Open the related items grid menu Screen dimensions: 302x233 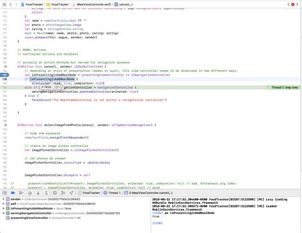pyautogui.click(x=4, y=4)
